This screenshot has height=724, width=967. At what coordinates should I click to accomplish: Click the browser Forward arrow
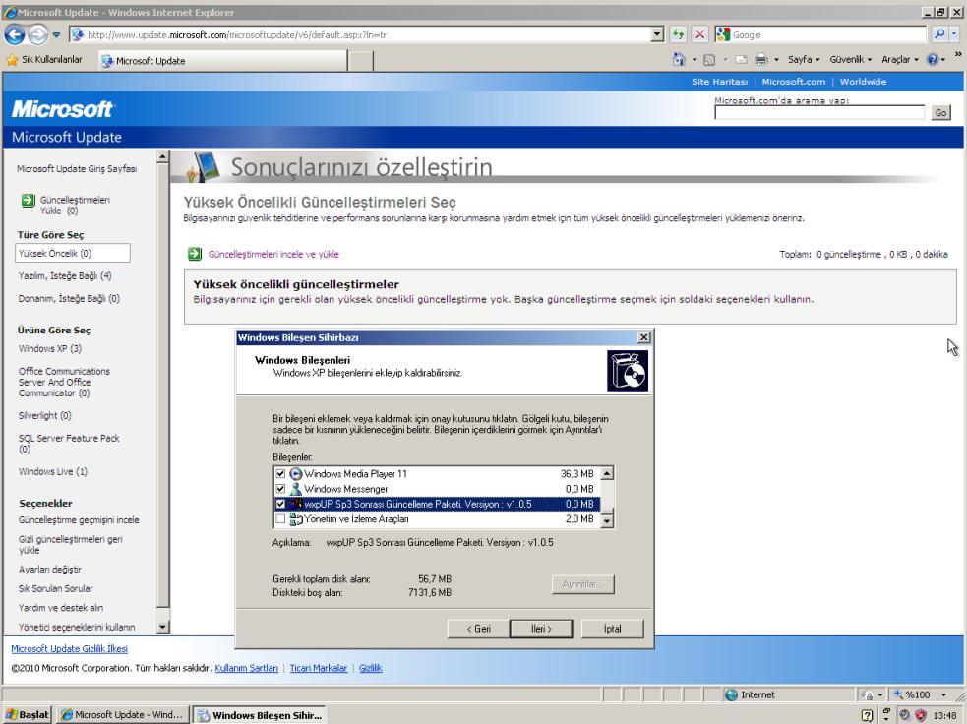(37, 34)
